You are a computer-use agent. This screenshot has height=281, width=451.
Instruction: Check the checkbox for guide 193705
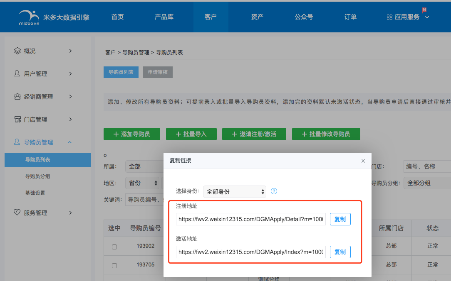click(114, 264)
